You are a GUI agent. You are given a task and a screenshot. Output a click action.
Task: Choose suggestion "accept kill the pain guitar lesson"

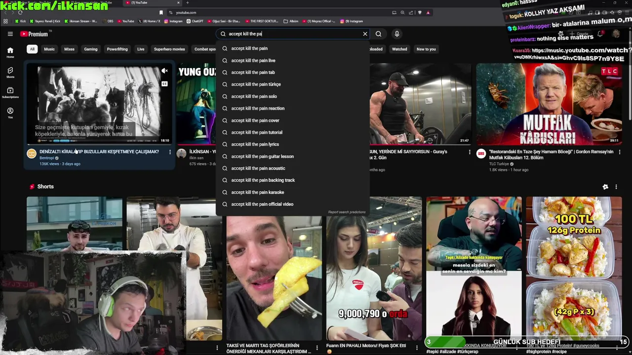[293, 156]
